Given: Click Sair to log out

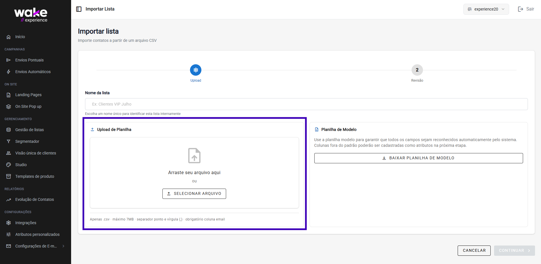Looking at the screenshot, I should 526,9.
